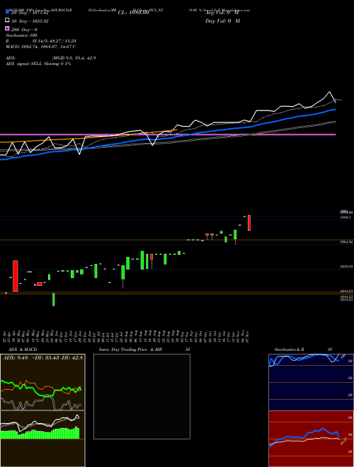Click the ADX (MGR) 9.5, 35.4, 42.9 line

pos(51,58)
